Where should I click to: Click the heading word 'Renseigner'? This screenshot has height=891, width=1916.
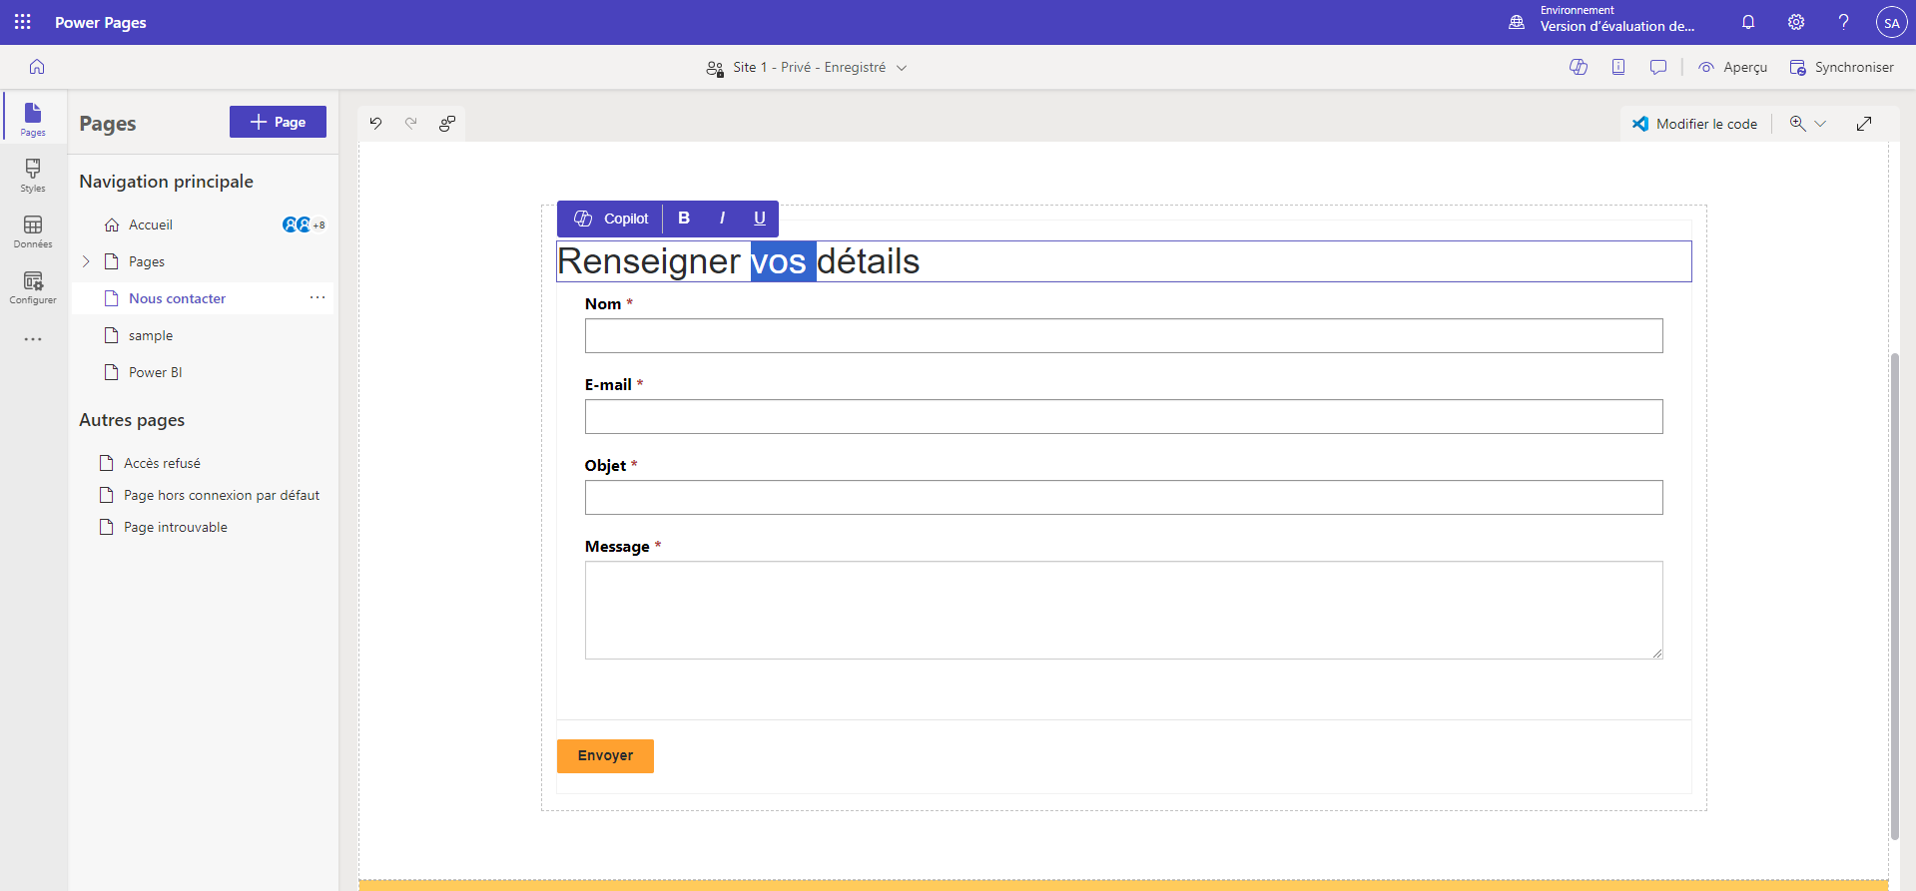tap(648, 261)
